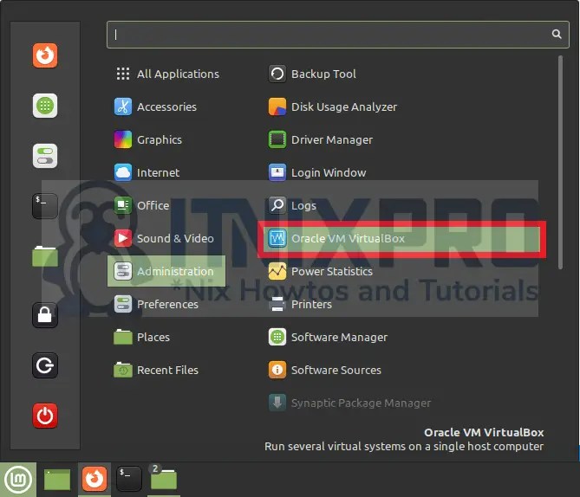Click the Software Sources icon

277,370
